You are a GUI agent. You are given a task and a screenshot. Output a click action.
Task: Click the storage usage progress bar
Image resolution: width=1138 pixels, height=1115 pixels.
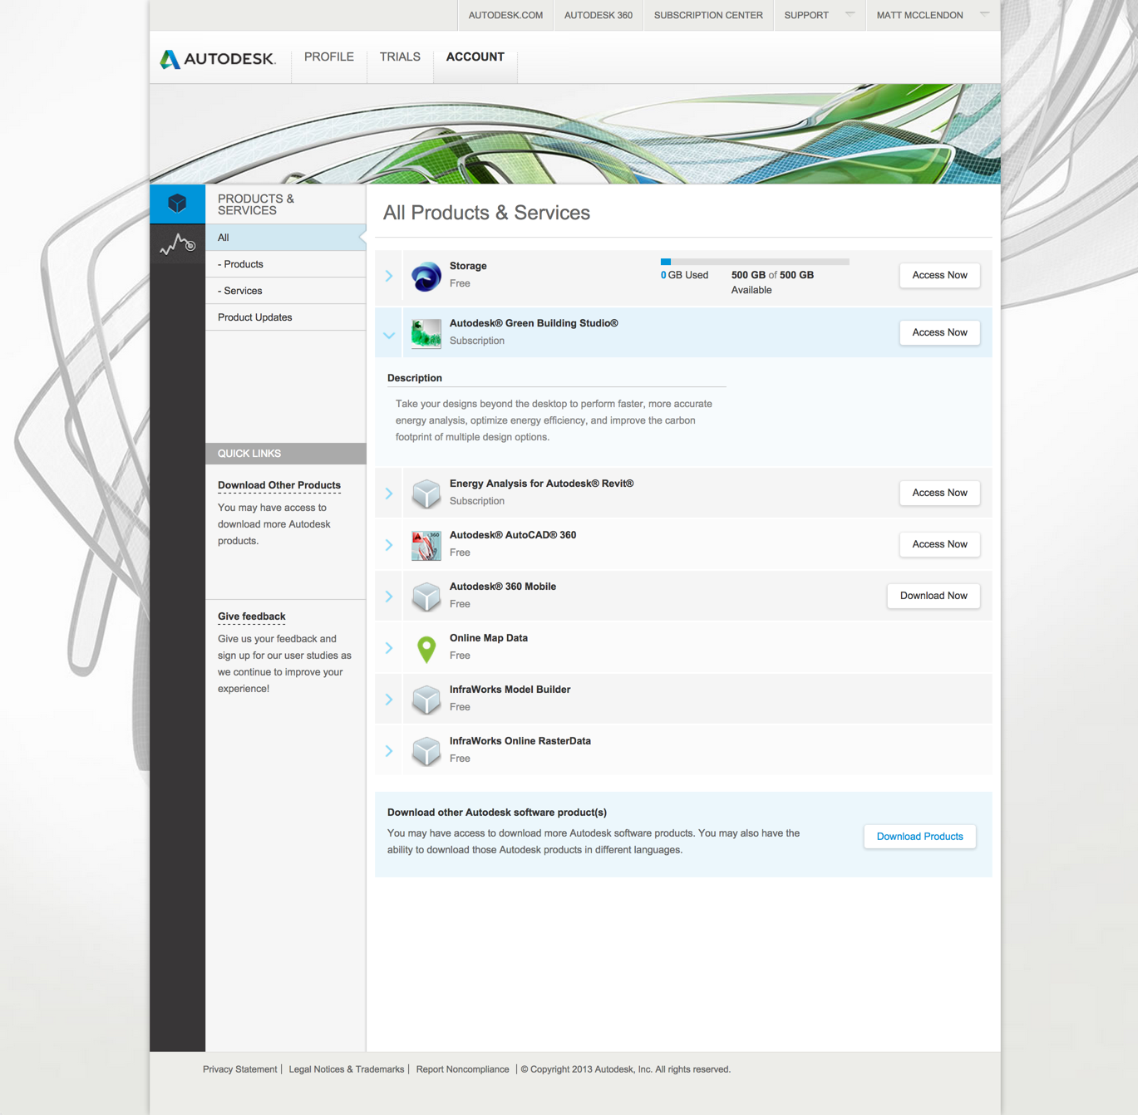coord(755,262)
